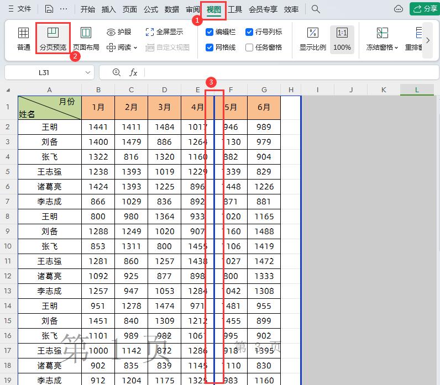
Task: Open the 效率 tab
Action: pyautogui.click(x=291, y=9)
